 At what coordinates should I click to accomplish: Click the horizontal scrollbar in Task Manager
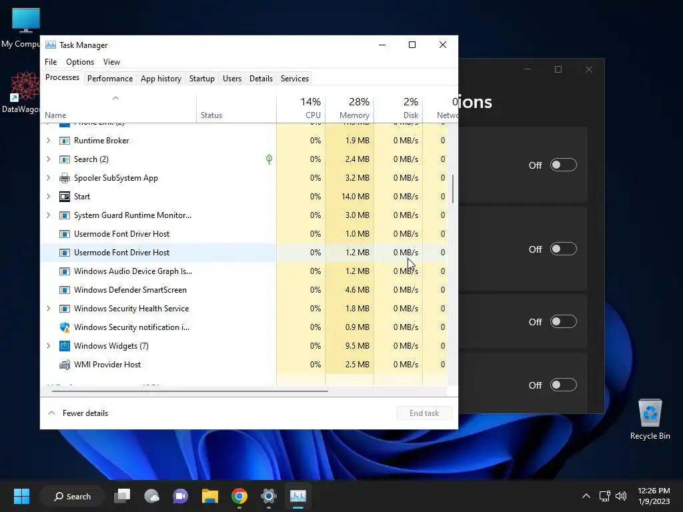tap(189, 391)
